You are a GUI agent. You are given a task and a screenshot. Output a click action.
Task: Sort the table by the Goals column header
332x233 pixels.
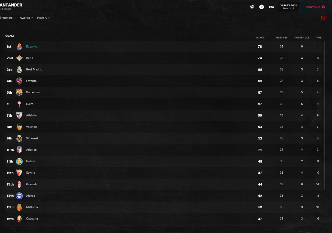(x=260, y=38)
